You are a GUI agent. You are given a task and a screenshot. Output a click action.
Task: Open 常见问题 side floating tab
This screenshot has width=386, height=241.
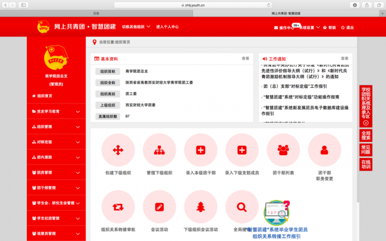pos(366,150)
